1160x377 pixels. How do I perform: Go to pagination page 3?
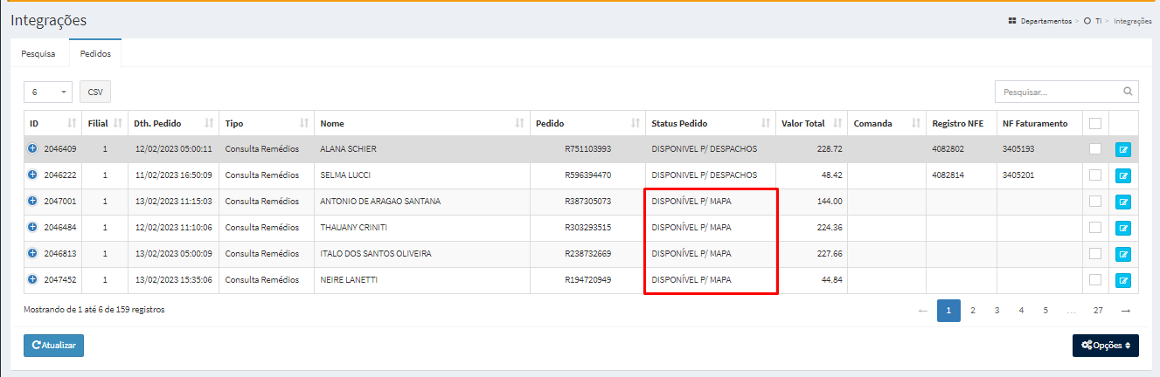pos(997,310)
